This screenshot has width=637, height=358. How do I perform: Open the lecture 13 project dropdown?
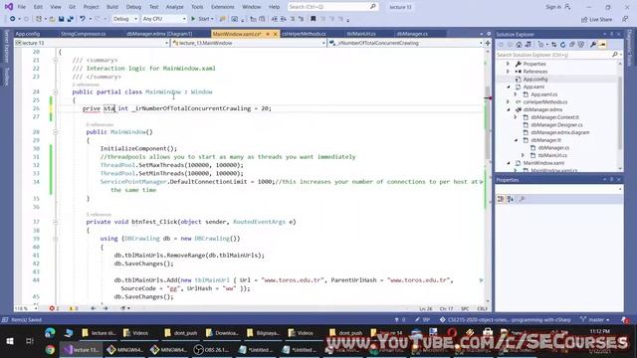click(92, 43)
